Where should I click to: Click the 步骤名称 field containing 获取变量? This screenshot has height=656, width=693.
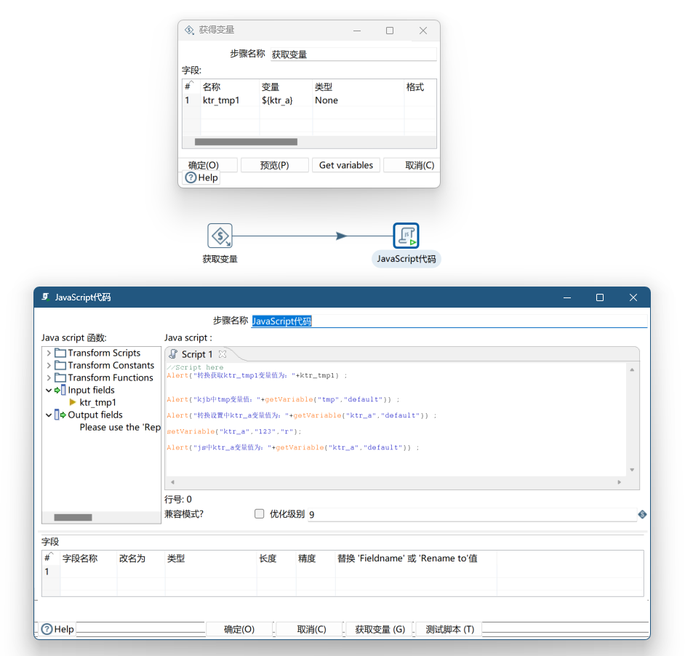353,55
